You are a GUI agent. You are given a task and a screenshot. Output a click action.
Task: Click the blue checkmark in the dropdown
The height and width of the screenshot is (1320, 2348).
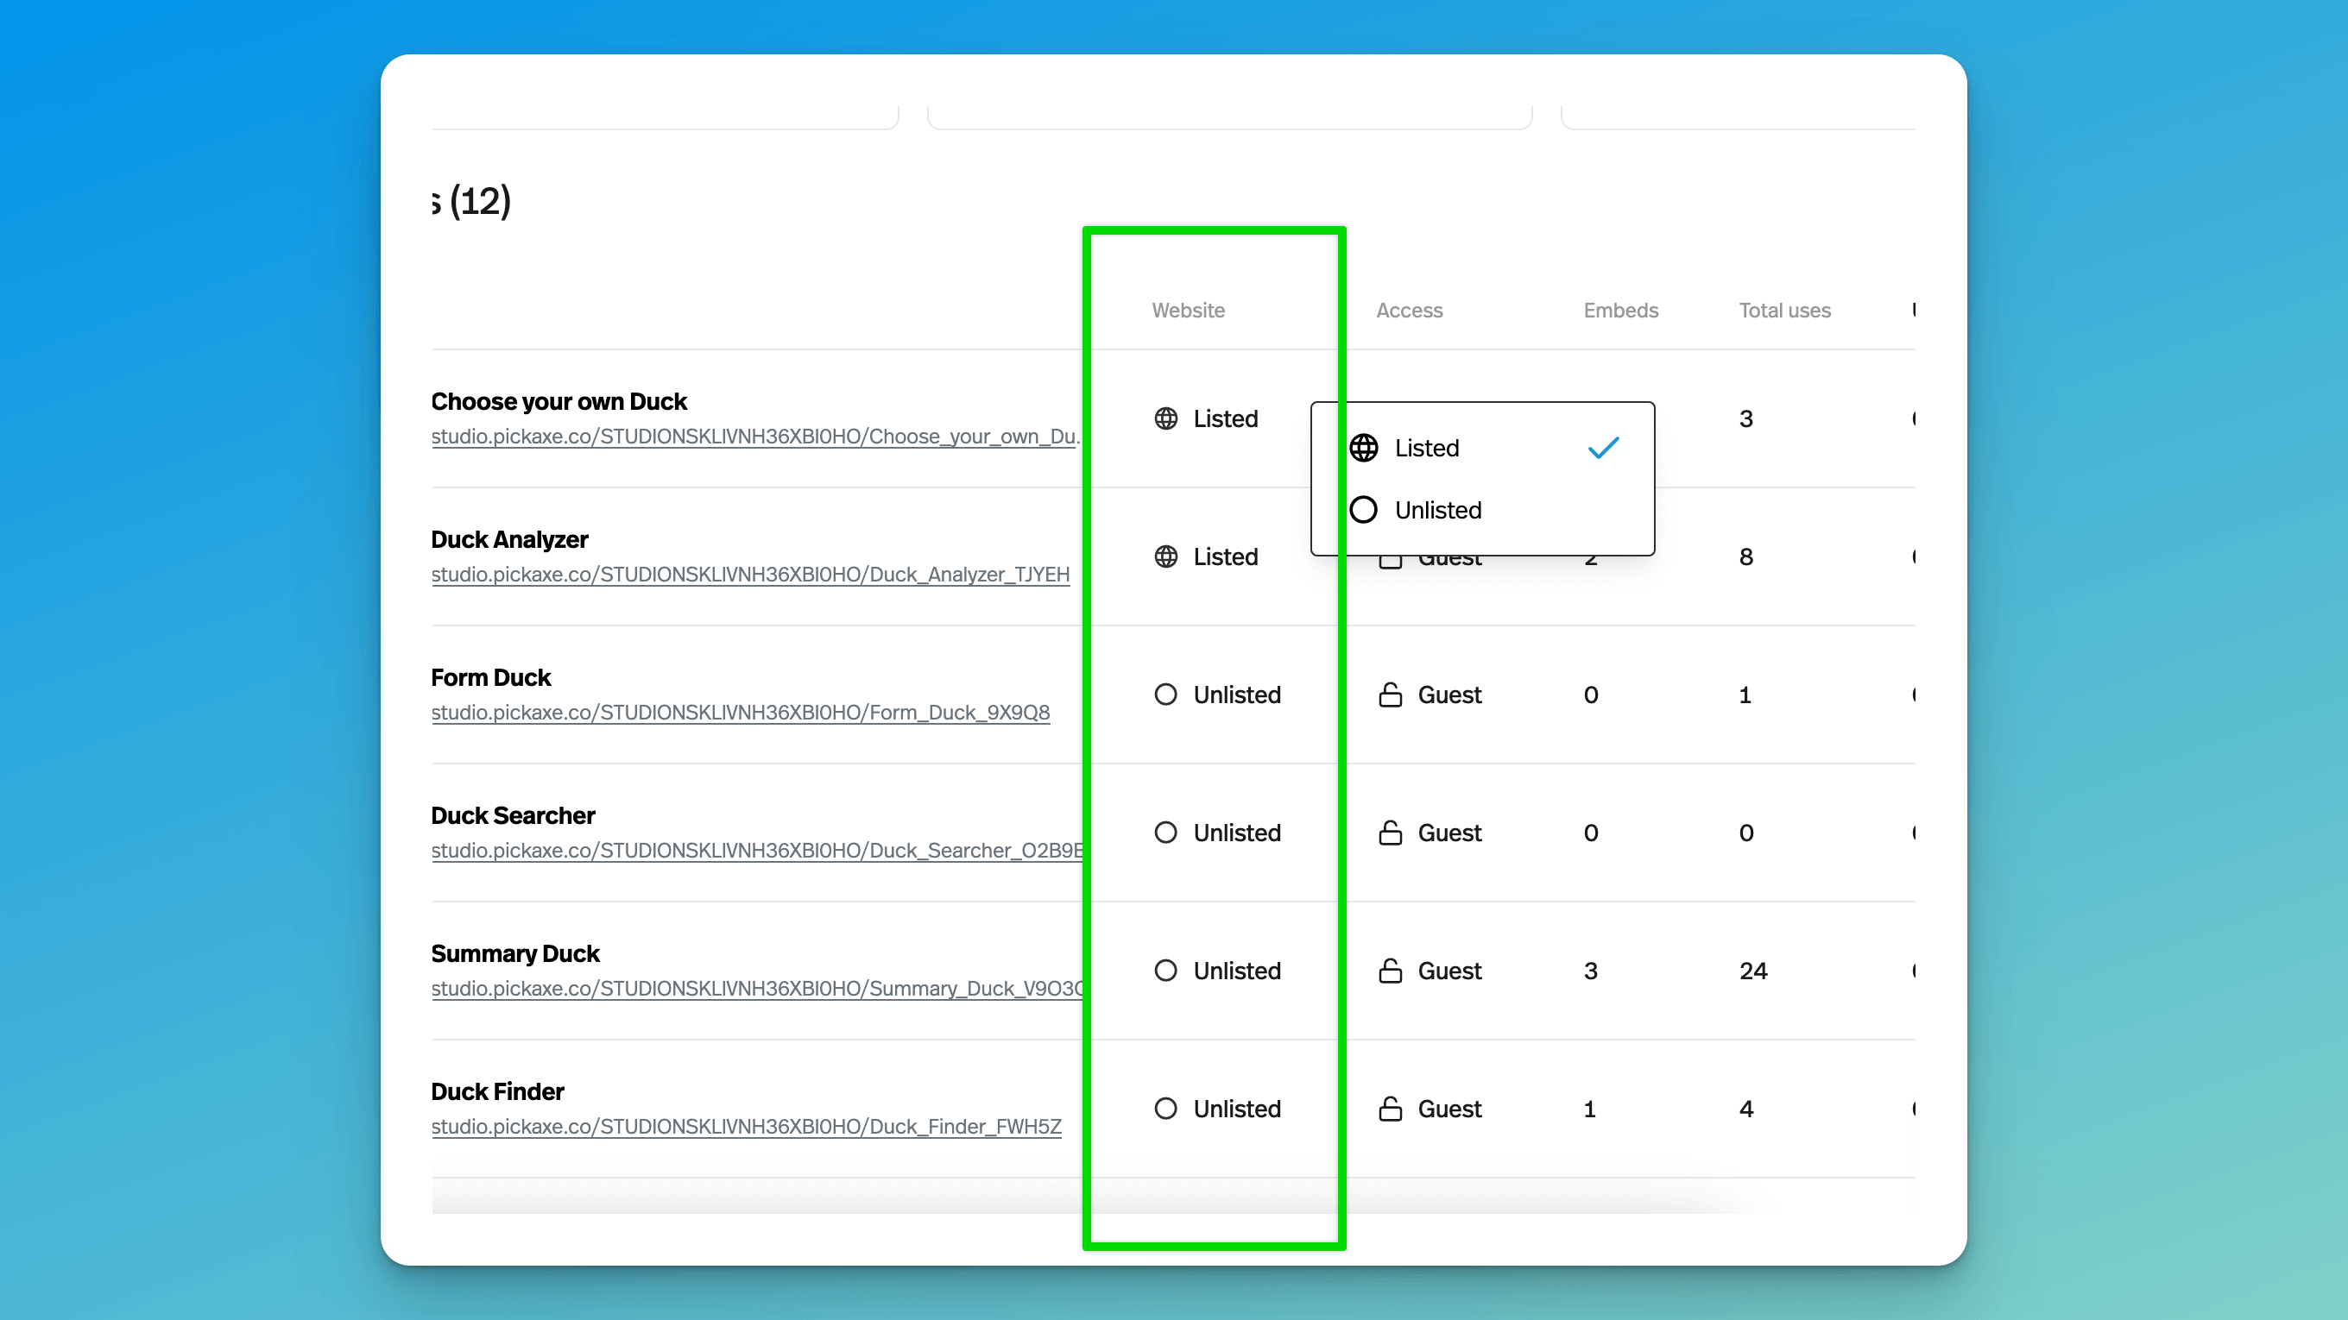coord(1602,449)
